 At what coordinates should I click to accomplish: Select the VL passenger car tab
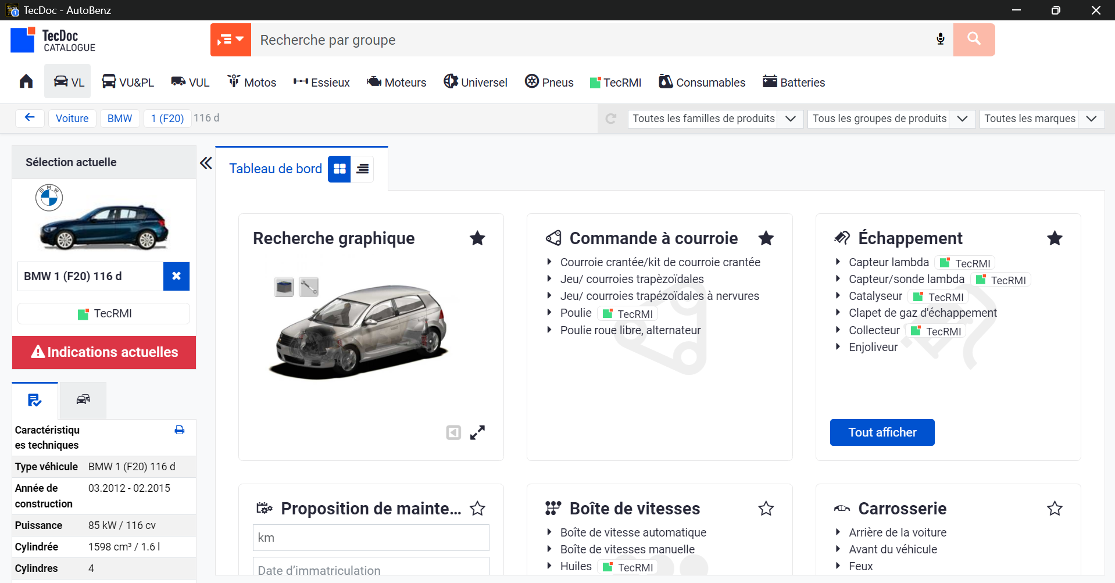click(68, 81)
